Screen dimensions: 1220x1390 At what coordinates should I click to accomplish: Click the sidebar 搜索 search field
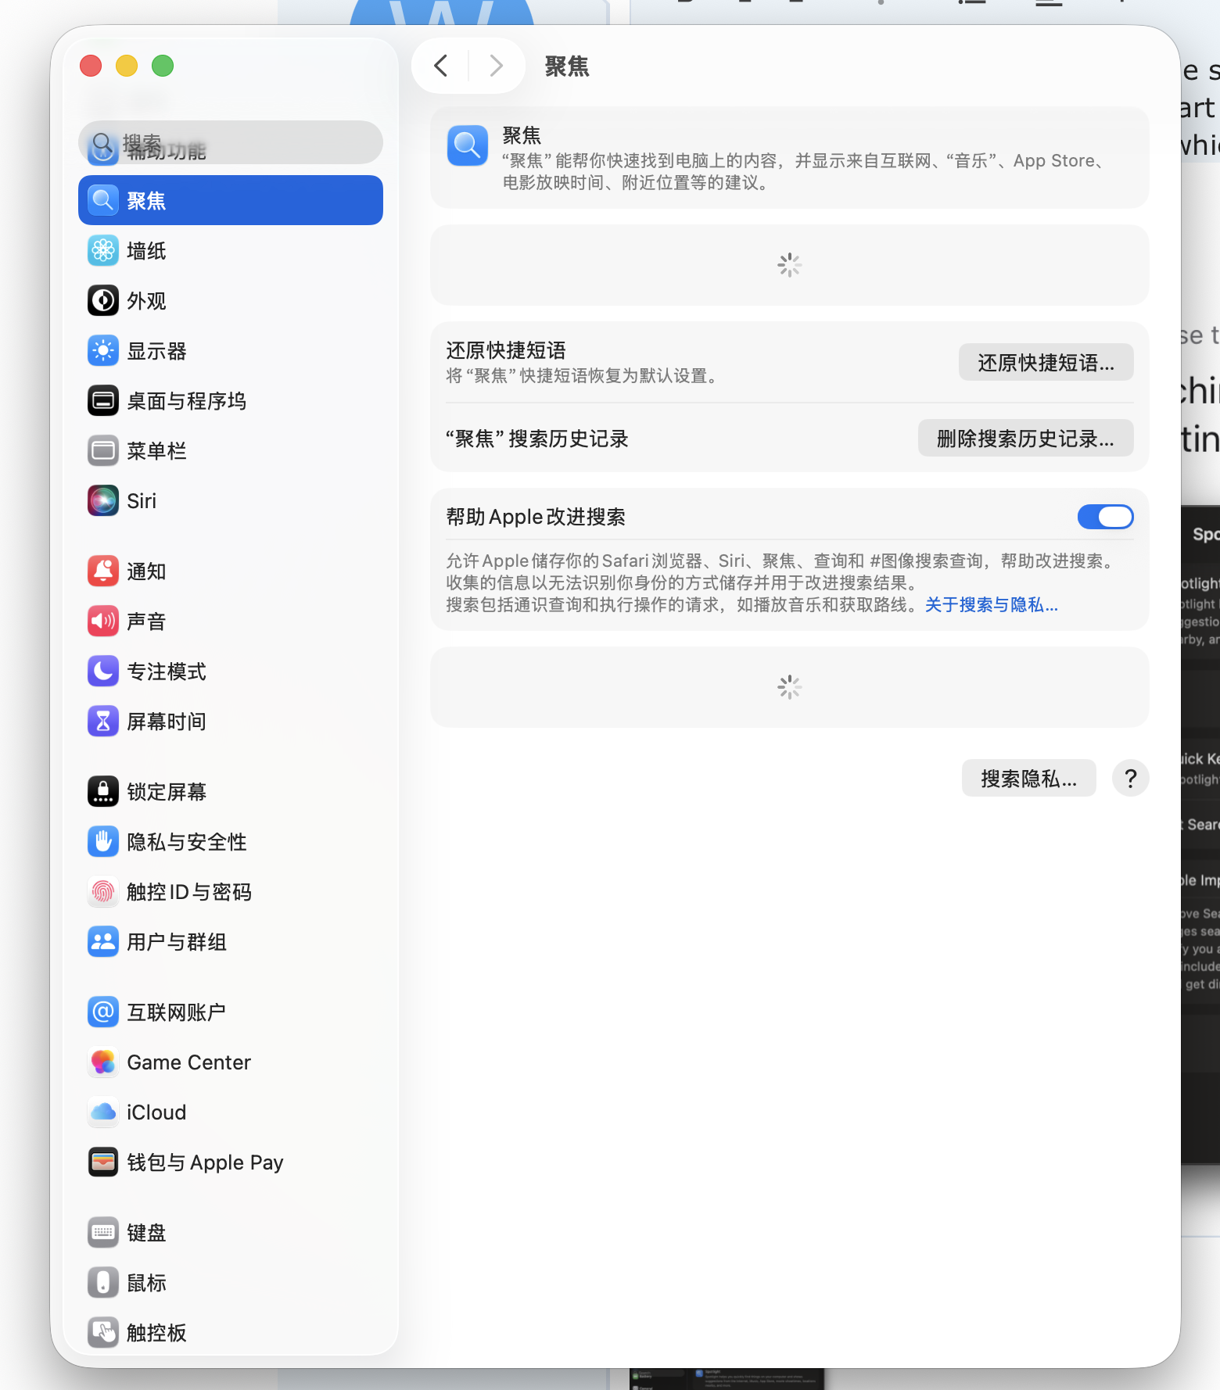231,142
